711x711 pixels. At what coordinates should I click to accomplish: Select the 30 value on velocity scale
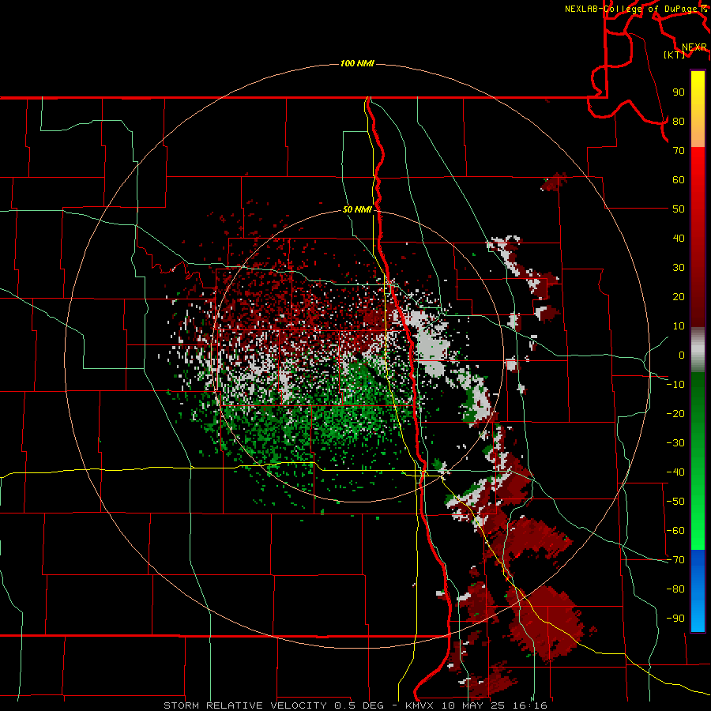click(679, 268)
